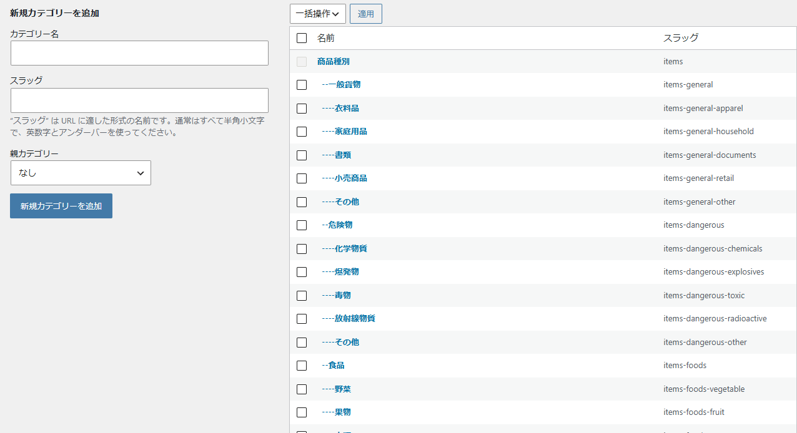Tick the 化学物質 checkbox

[x=302, y=249]
